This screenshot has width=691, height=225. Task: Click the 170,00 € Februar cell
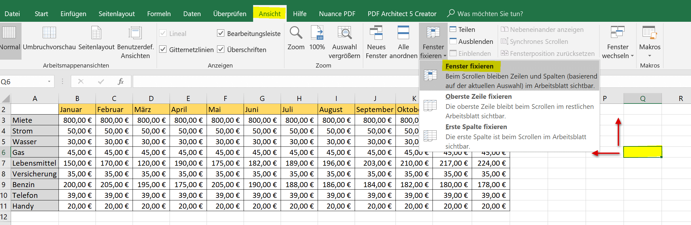(x=114, y=163)
